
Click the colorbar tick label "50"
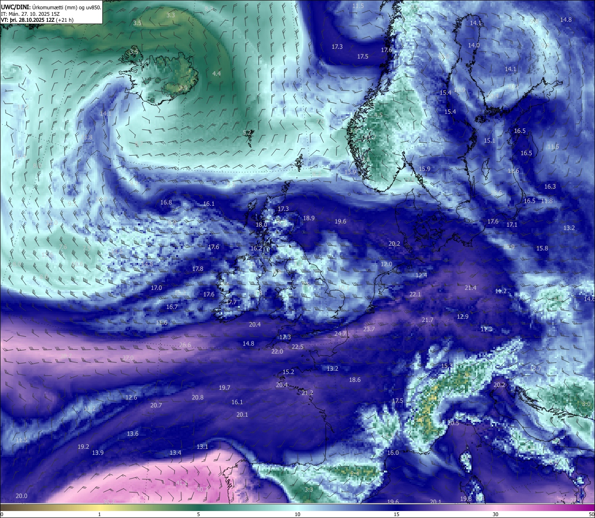(x=591, y=514)
